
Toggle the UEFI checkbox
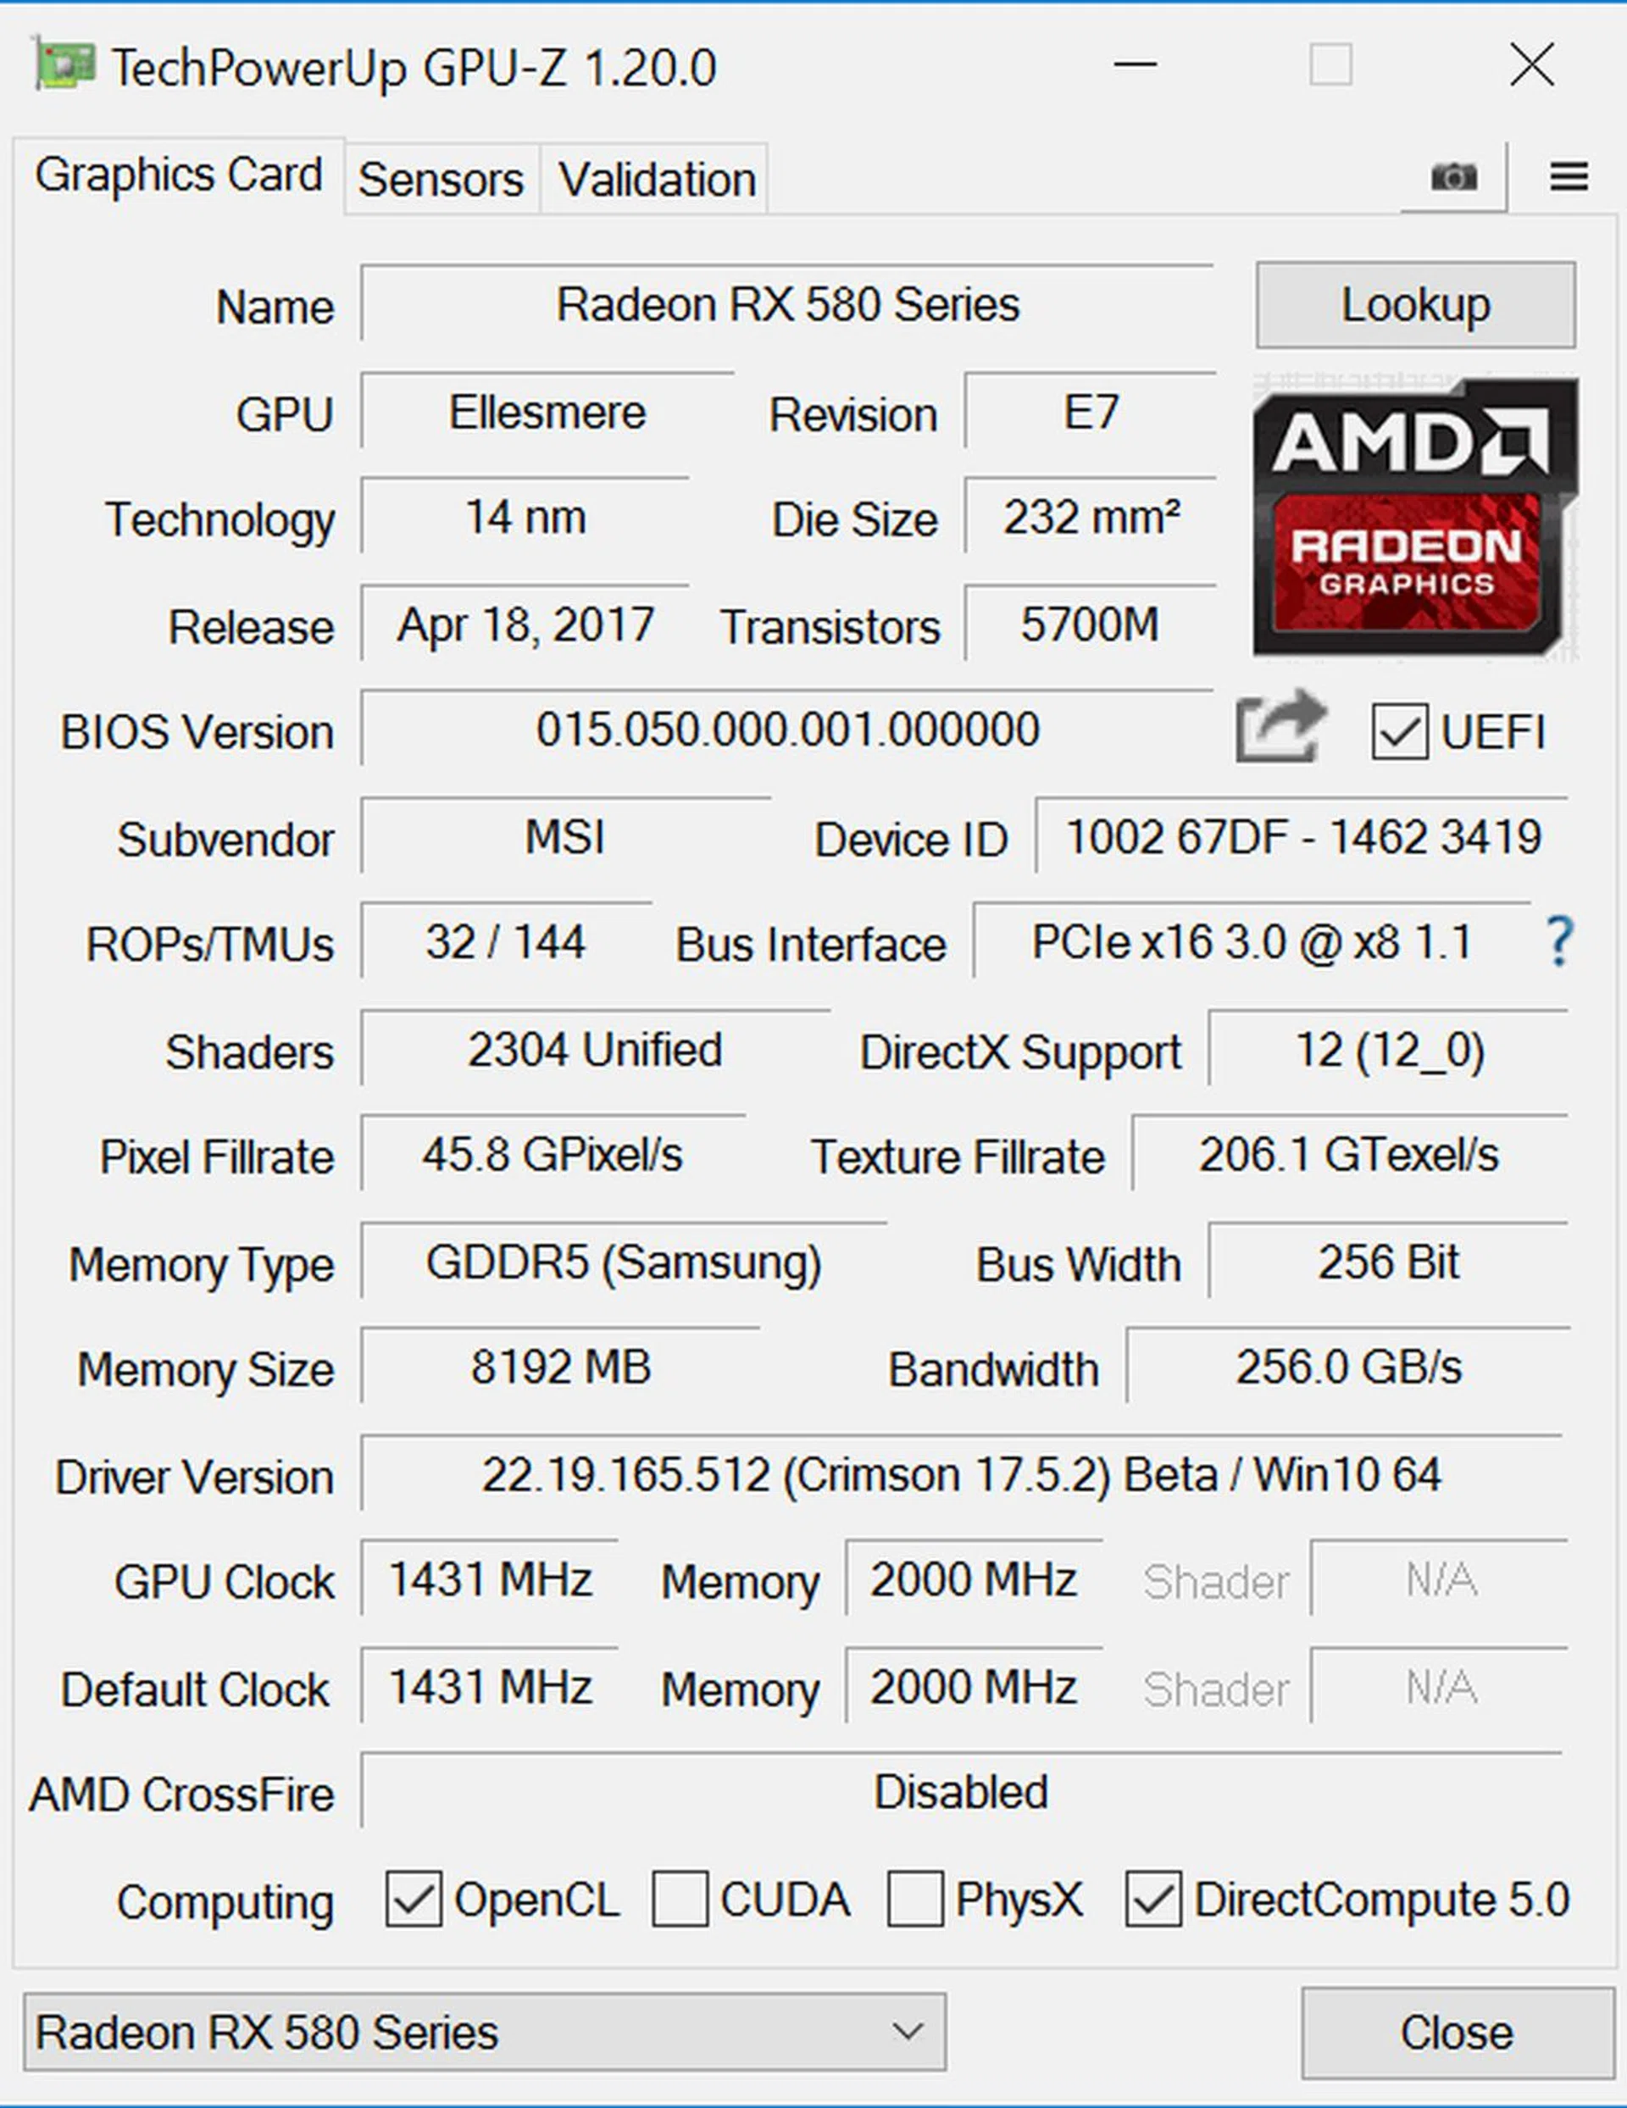pos(1399,732)
